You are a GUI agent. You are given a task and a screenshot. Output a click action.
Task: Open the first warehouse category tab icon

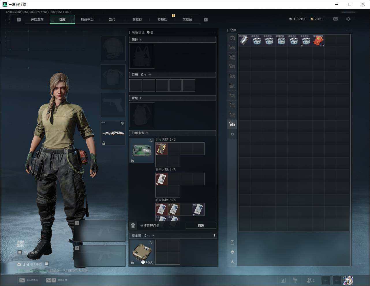(232, 38)
